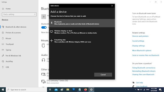Image resolution: width=164 pixels, height=92 pixels.
Task: Open Task View from the taskbar
Action: [x=50, y=90]
